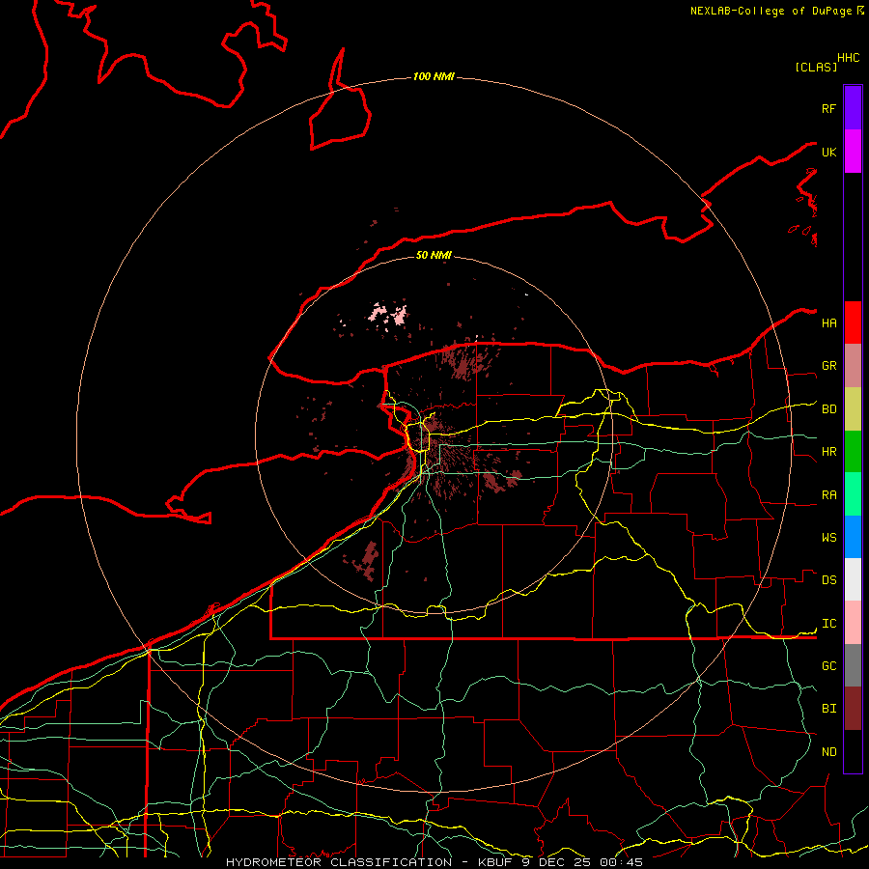Viewport: 869px width, 869px height.
Task: Click the DS white legend swatch
Action: [853, 579]
